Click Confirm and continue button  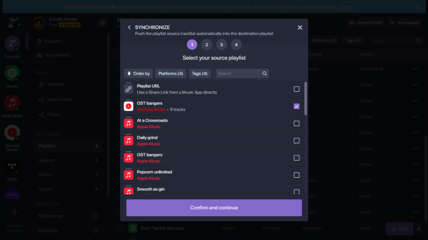pos(214,207)
